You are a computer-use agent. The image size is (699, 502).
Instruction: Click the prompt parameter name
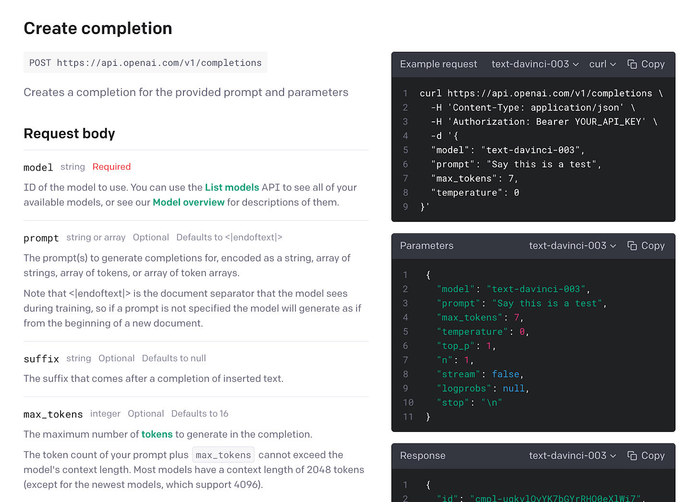(x=41, y=238)
